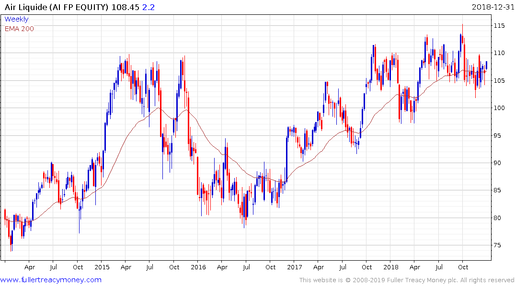Click the last price value 108.45

126,7
